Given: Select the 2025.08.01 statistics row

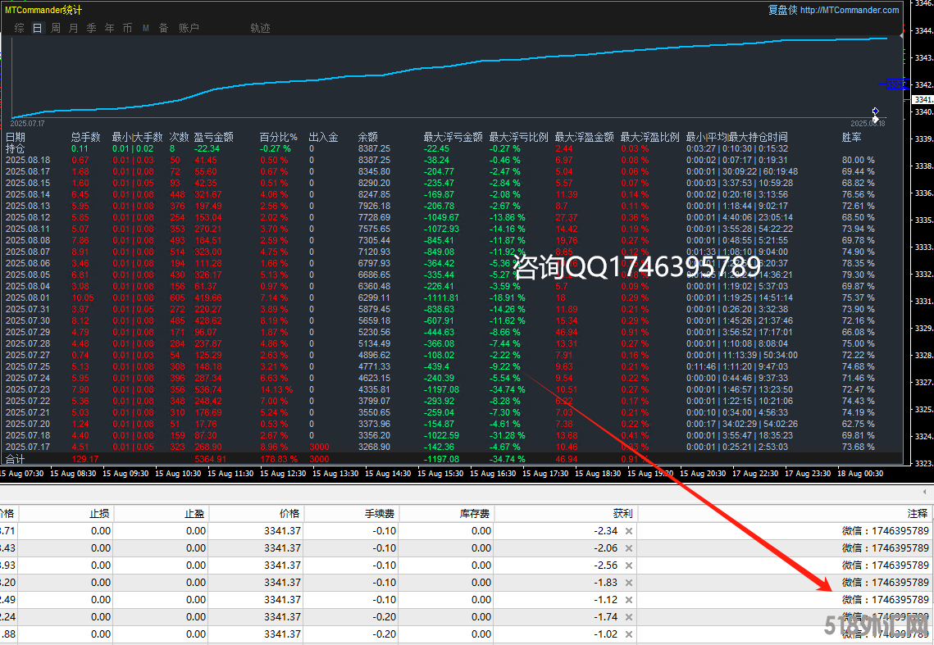Looking at the screenshot, I should 27,298.
